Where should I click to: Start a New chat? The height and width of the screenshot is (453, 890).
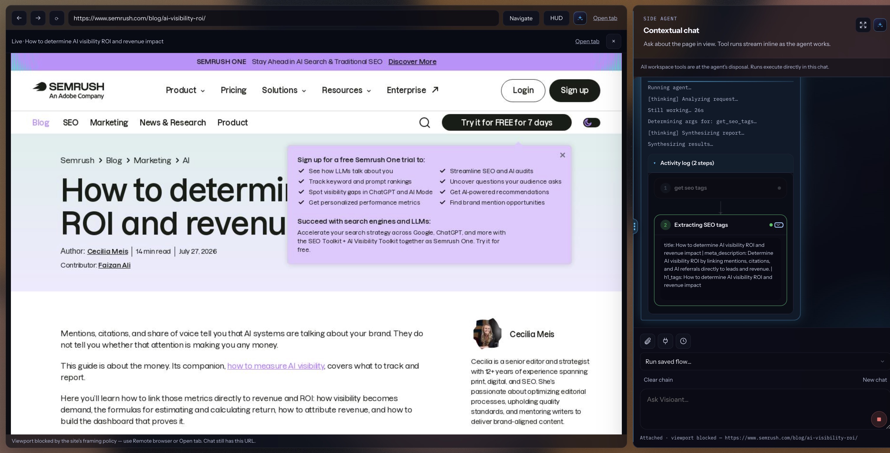pyautogui.click(x=874, y=380)
